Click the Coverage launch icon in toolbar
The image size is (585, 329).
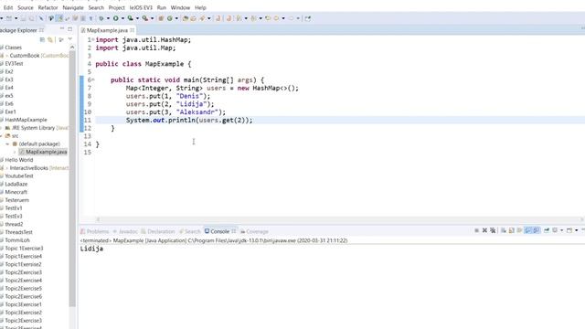pyautogui.click(x=130, y=18)
